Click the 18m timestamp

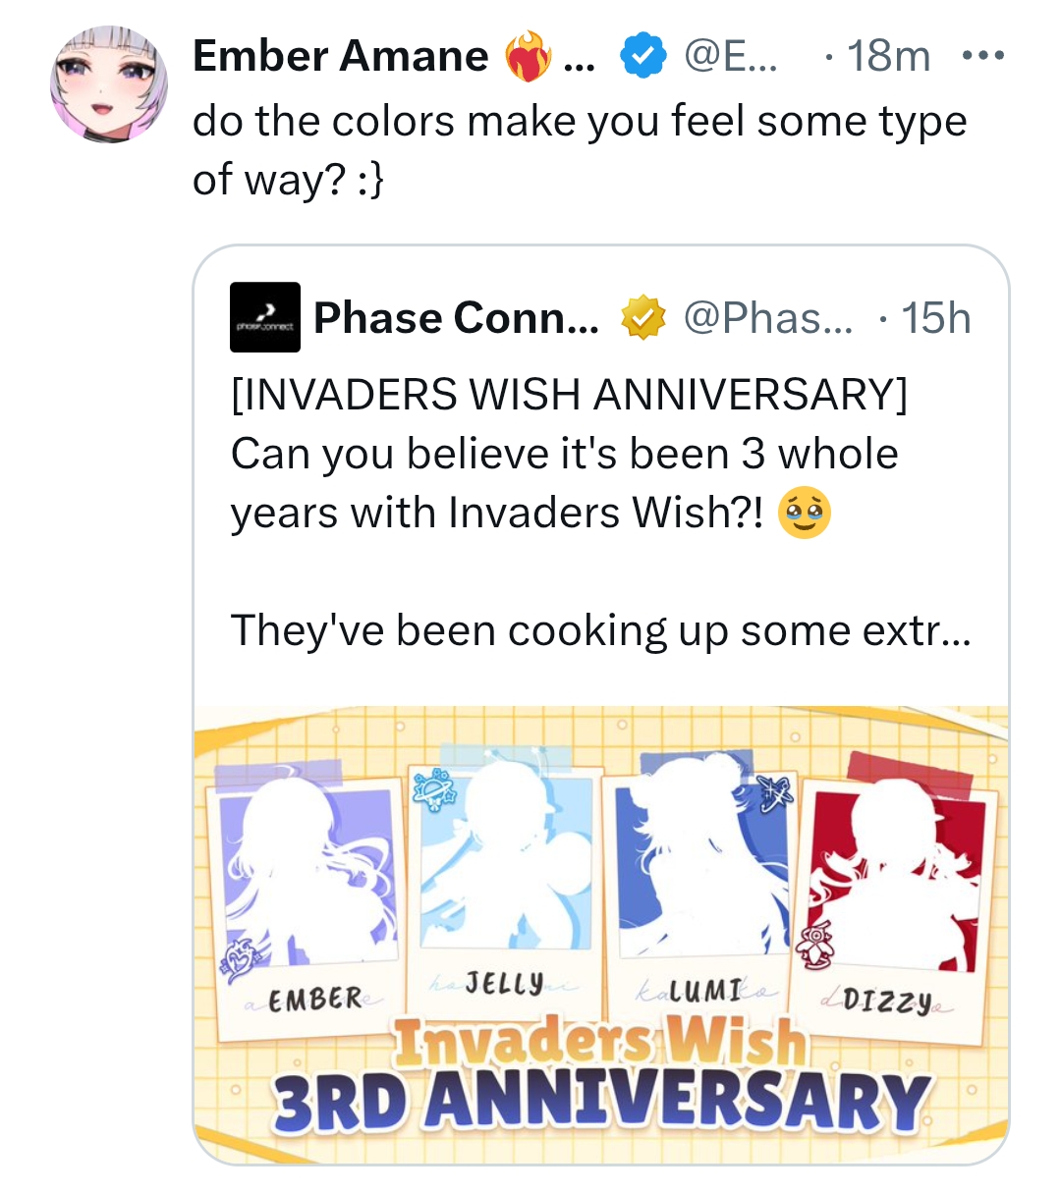point(888,56)
